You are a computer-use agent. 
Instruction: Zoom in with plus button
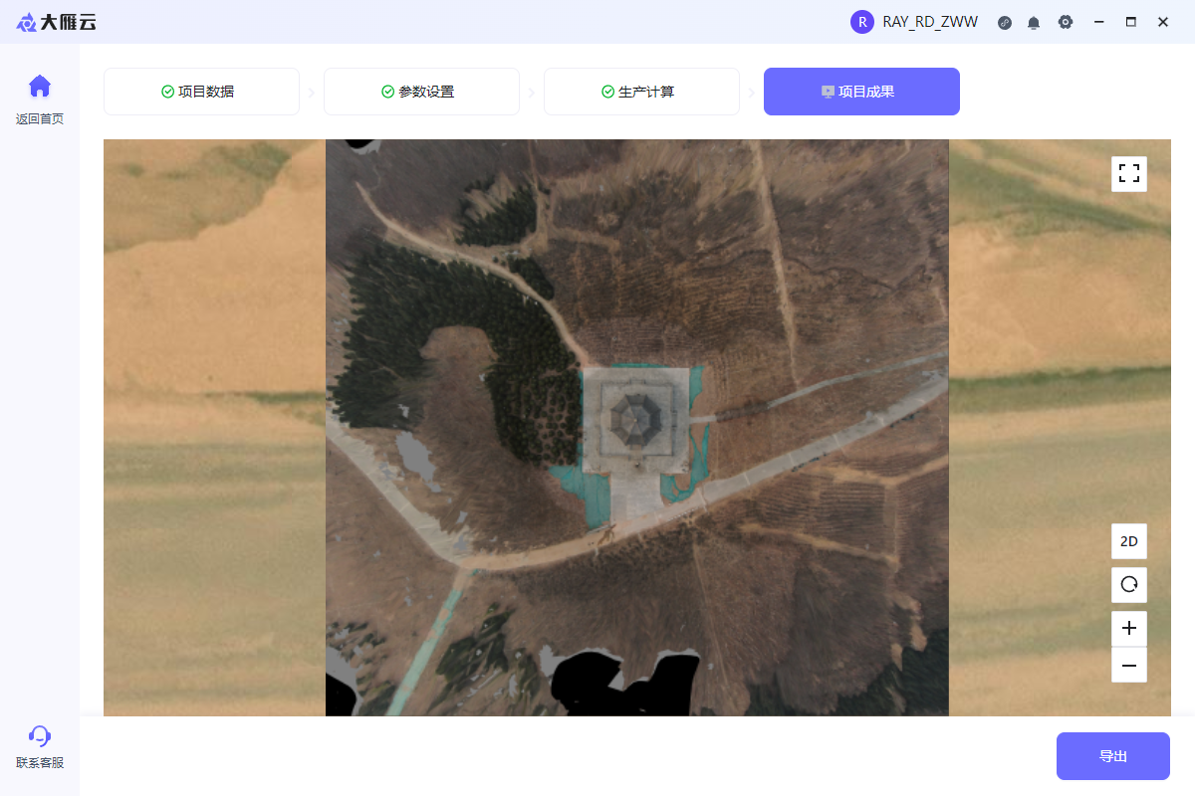[1129, 629]
